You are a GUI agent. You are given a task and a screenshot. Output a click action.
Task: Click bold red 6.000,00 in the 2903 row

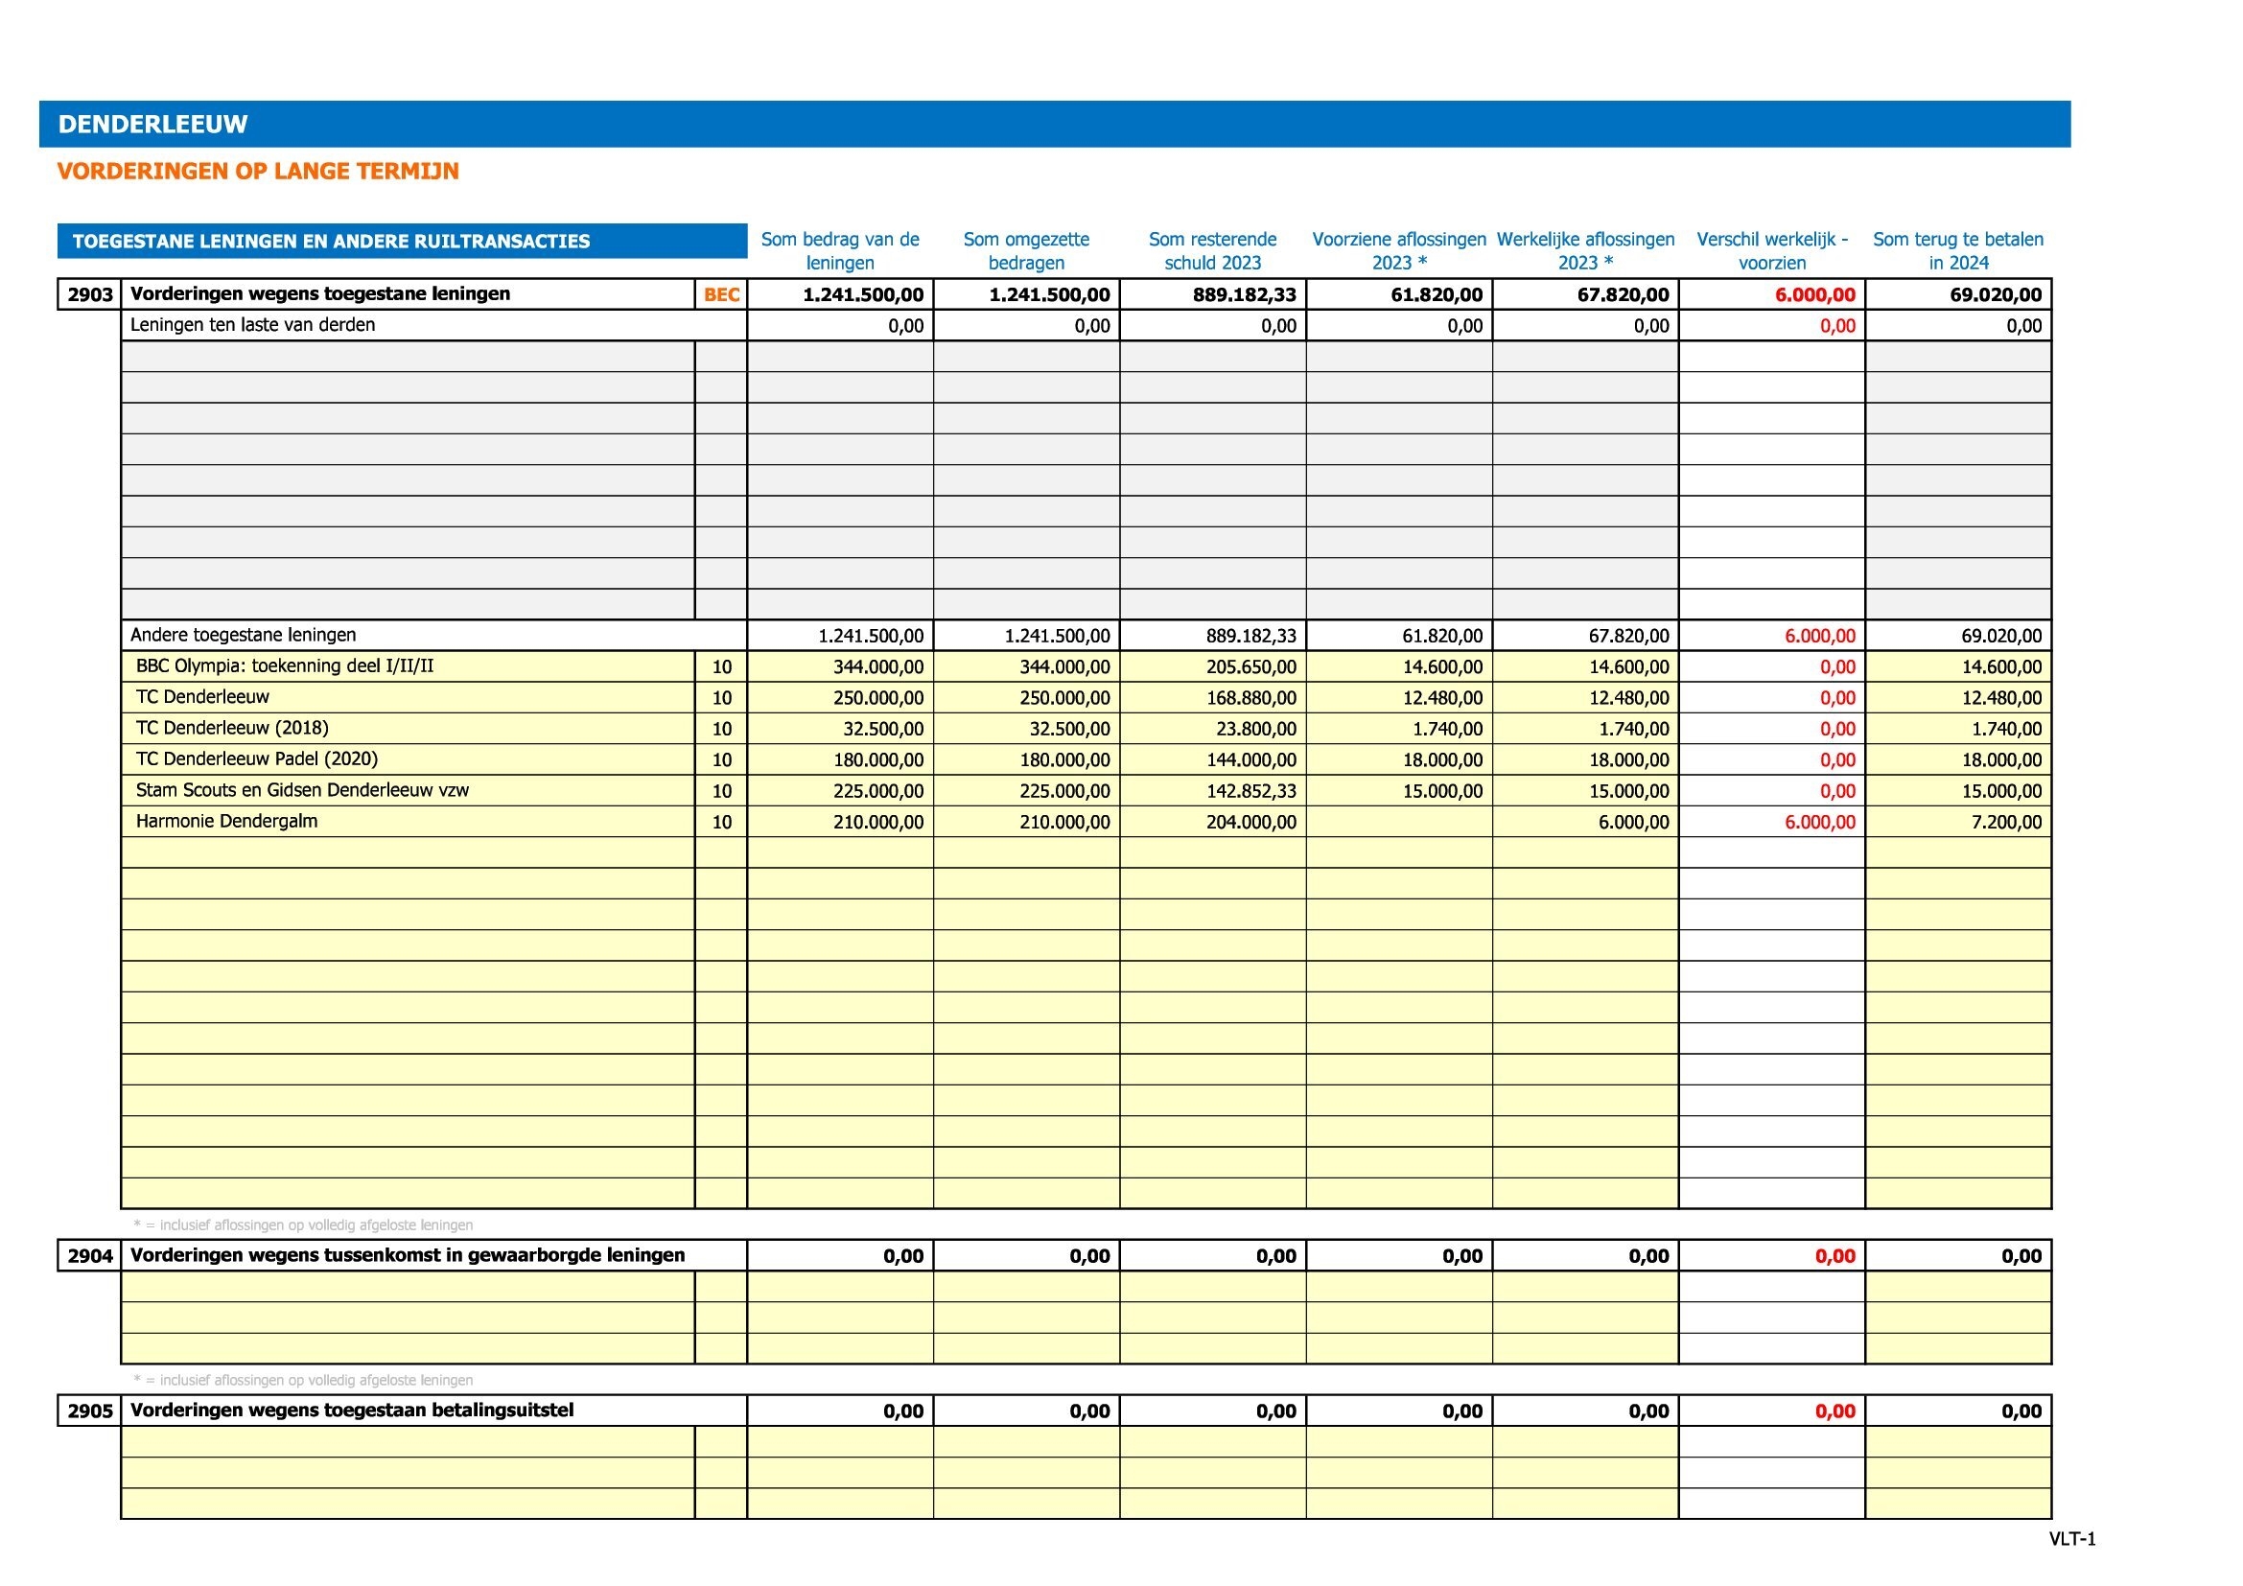[1815, 295]
